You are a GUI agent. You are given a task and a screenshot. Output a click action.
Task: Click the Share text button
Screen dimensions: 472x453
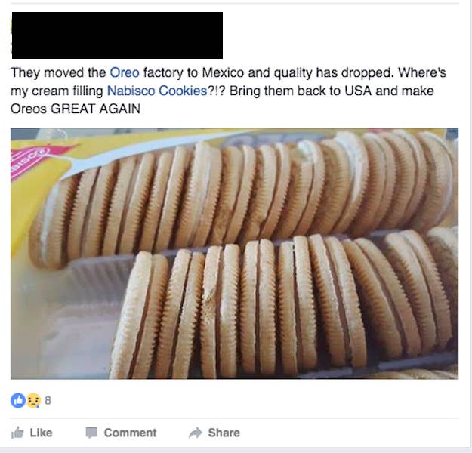click(x=224, y=433)
